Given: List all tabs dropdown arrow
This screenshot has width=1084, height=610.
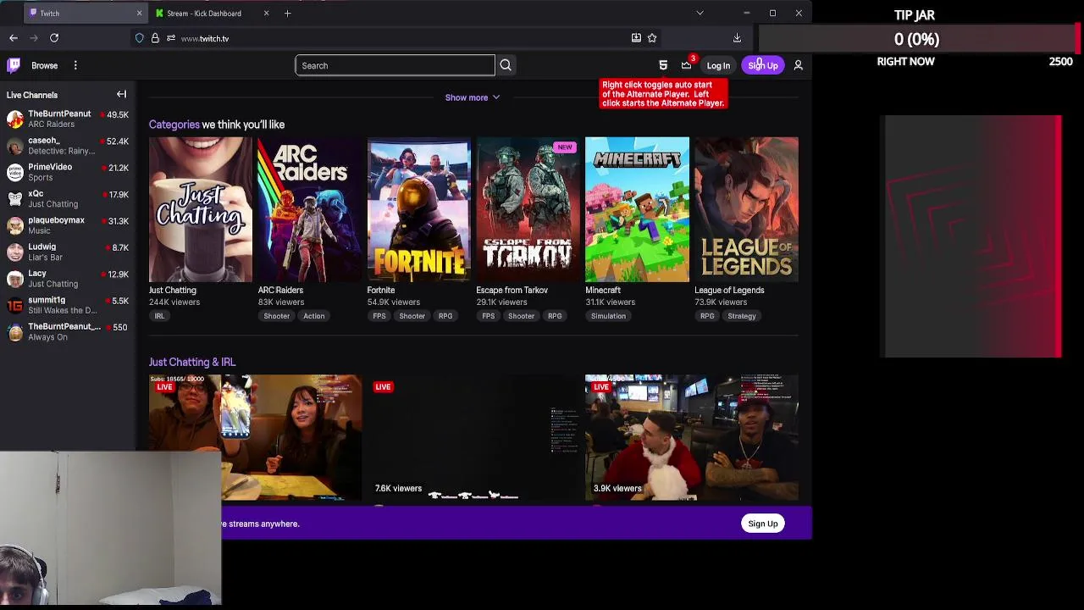Looking at the screenshot, I should [700, 13].
